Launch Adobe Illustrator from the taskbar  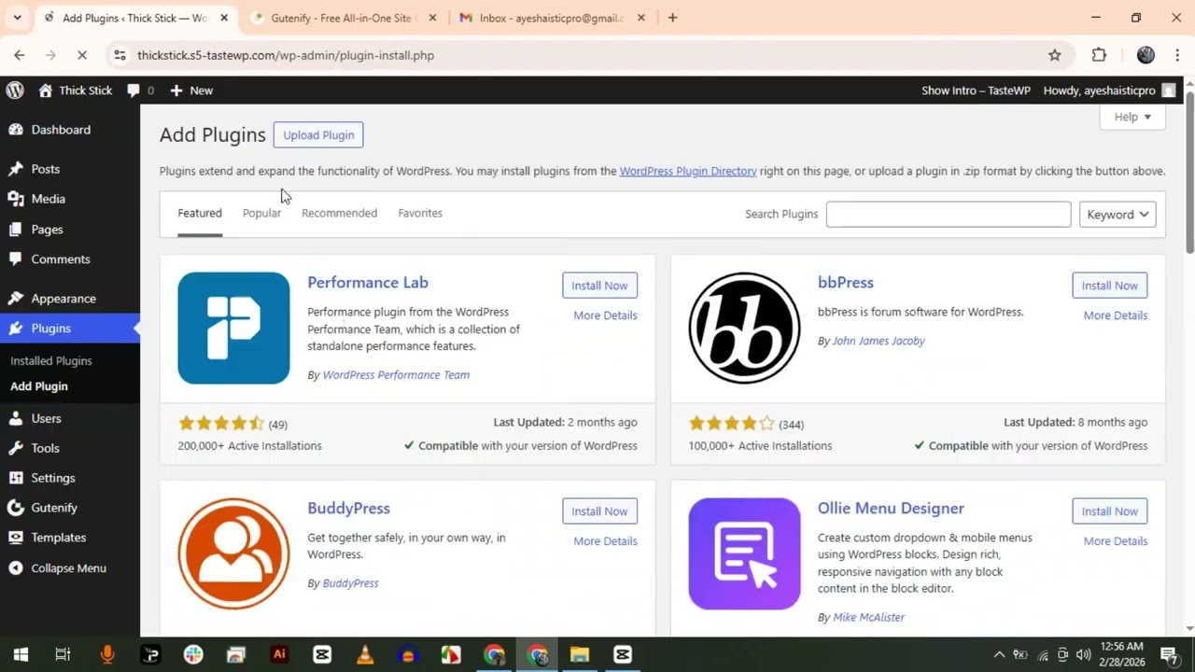pos(279,654)
